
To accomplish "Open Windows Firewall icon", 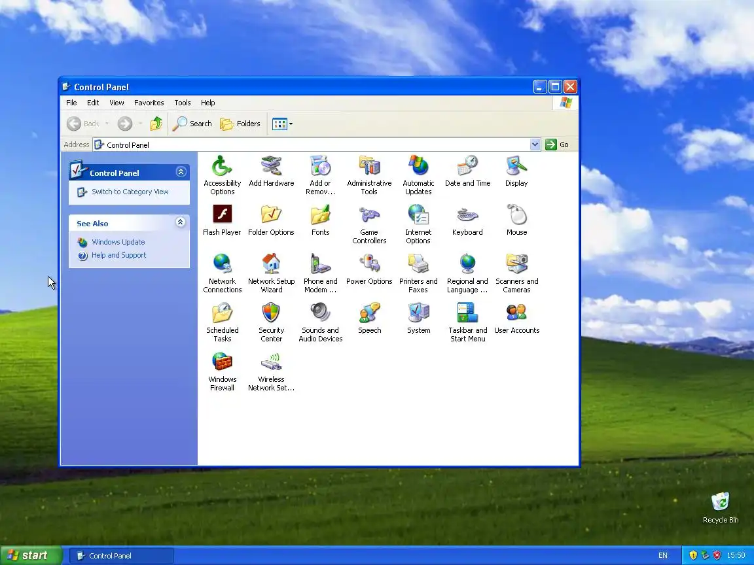I will tap(222, 371).
